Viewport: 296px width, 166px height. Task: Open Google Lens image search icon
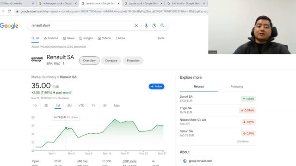click(x=154, y=26)
